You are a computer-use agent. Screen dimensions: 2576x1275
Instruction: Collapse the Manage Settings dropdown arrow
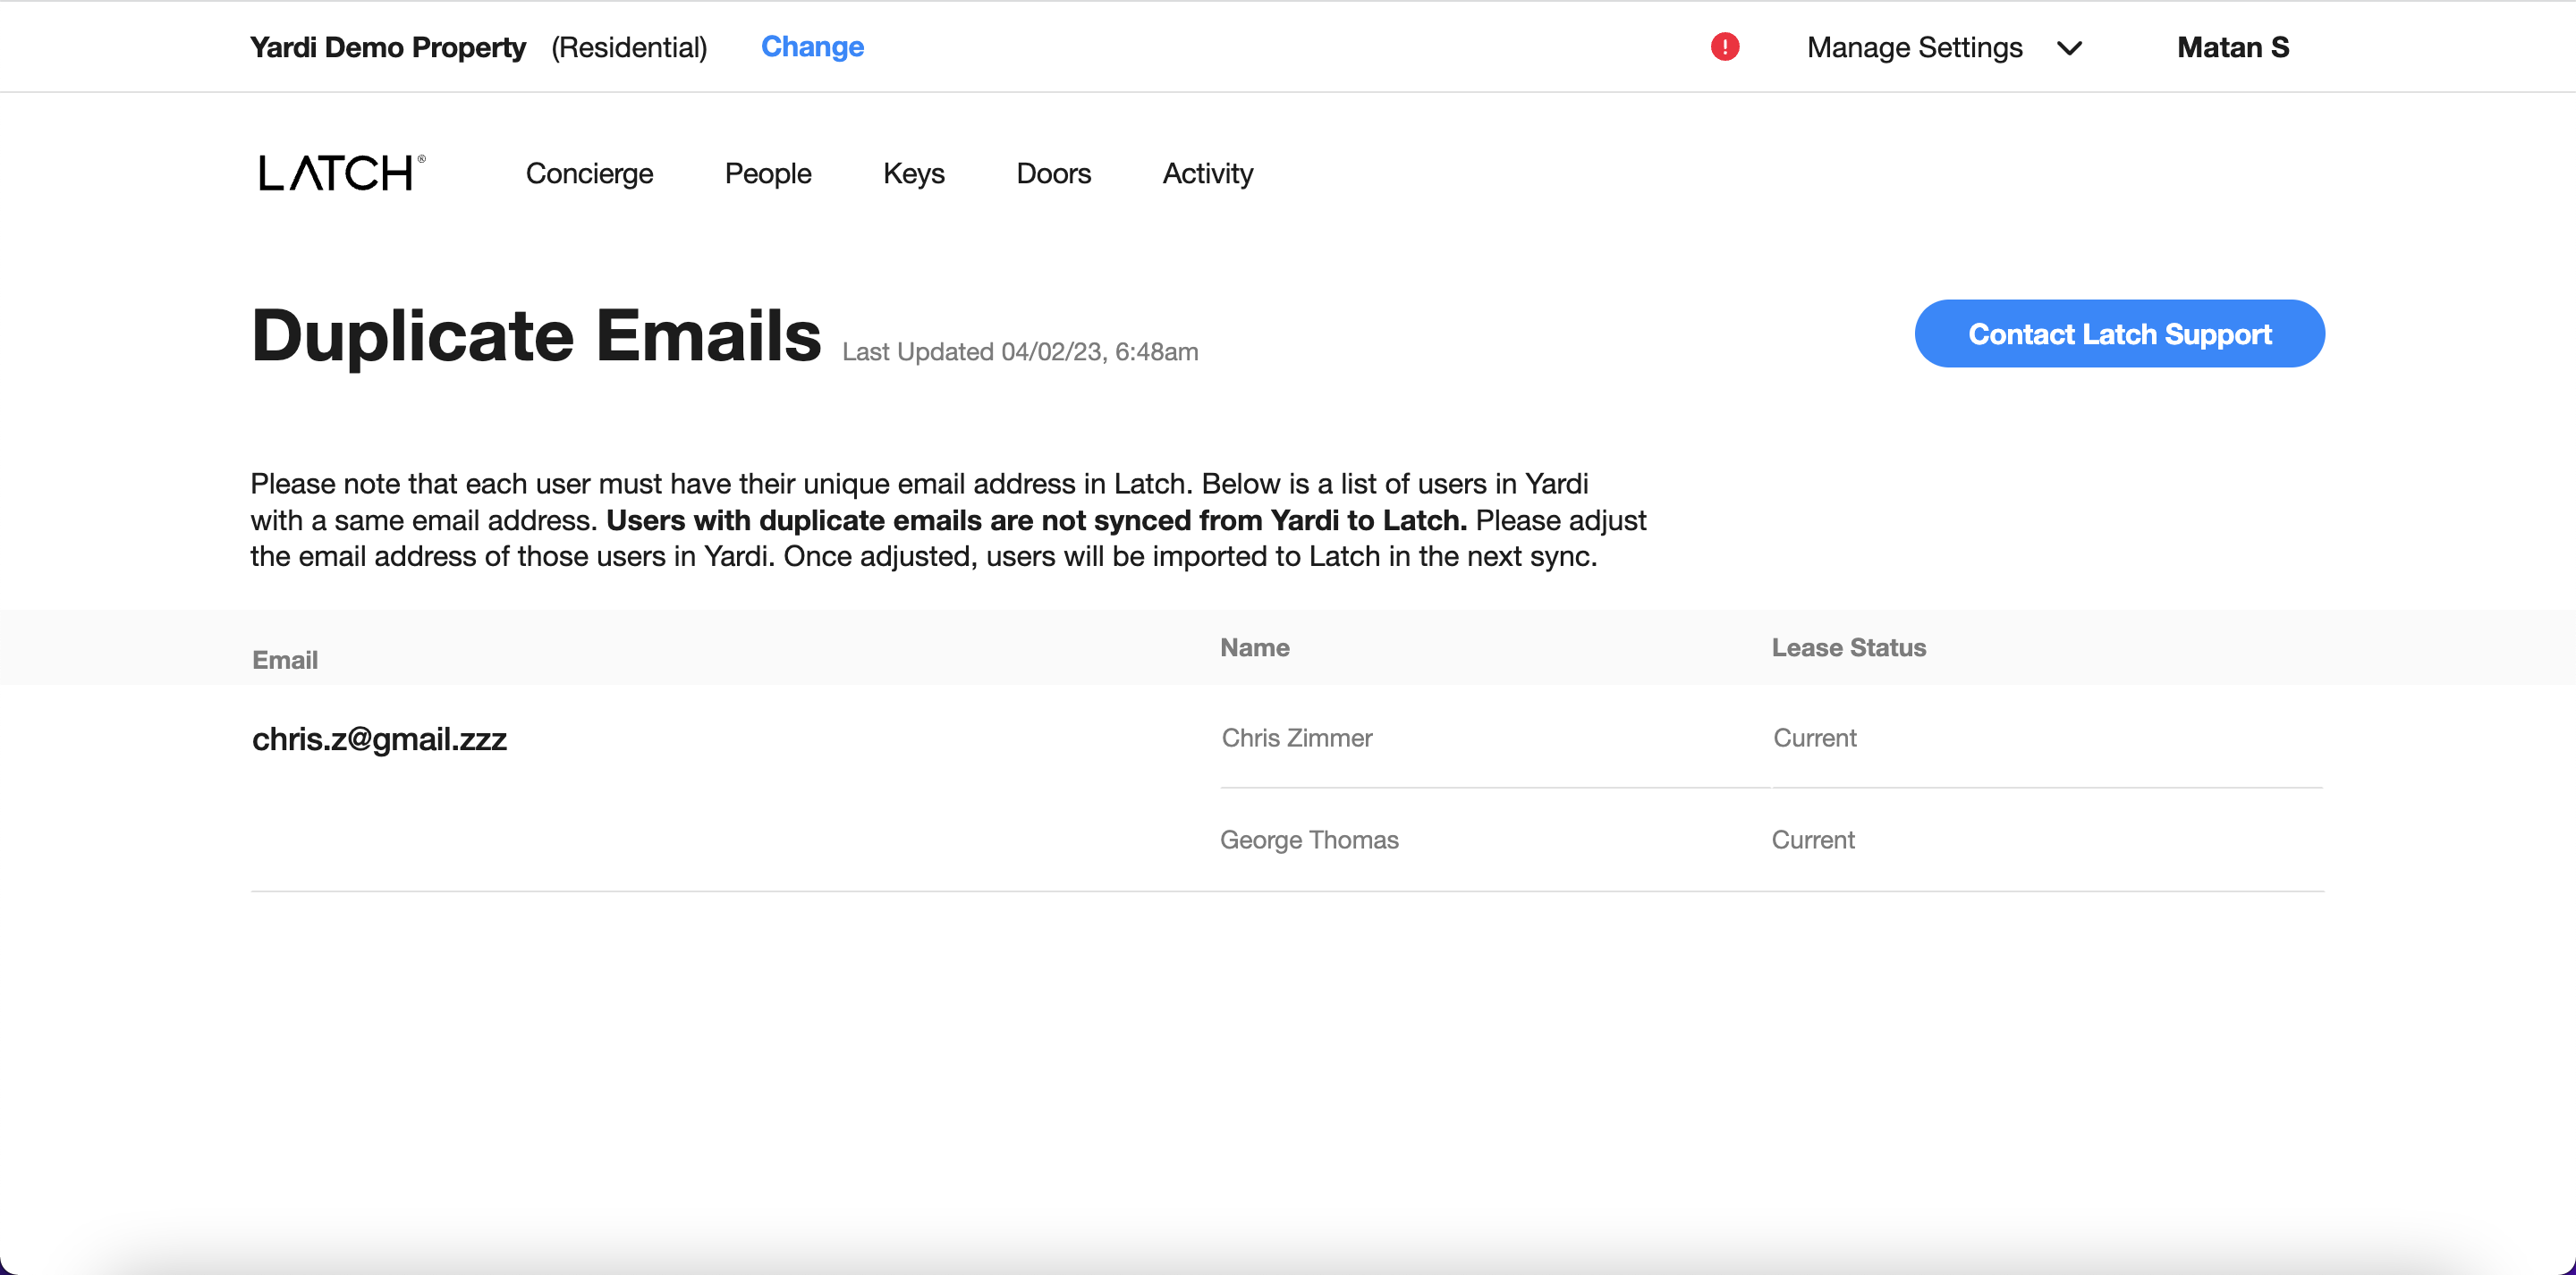(x=2070, y=47)
